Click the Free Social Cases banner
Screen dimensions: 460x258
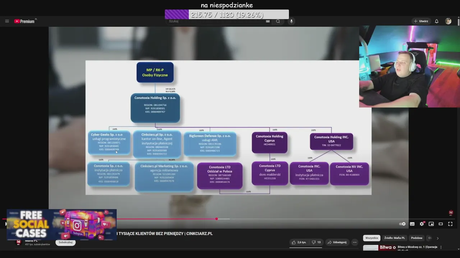click(x=61, y=225)
